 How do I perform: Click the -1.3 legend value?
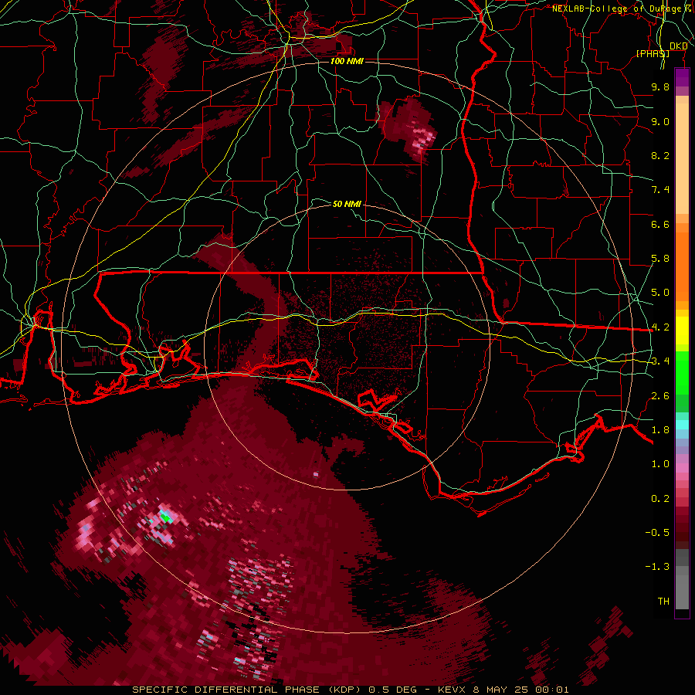point(657,567)
